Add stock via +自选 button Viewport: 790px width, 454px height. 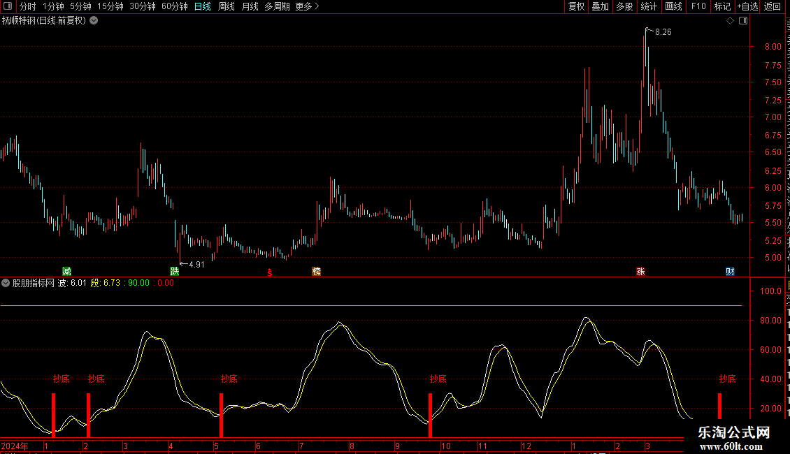point(747,6)
